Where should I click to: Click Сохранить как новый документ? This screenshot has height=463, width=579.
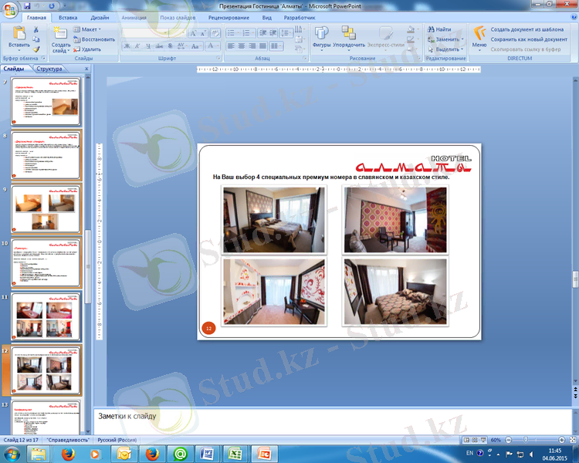(529, 39)
